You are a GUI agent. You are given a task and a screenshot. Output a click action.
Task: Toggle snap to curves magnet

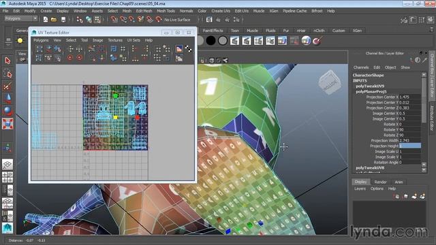123,20
